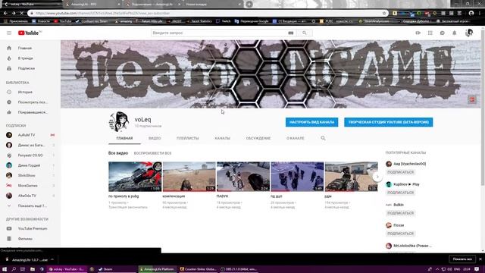This screenshot has height=273, width=485.
Task: Switch to the ПЛЕЙЛИСТЫ tab
Action: click(188, 138)
